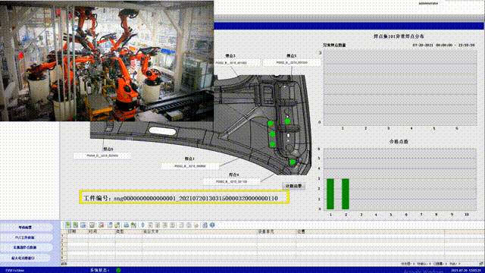
Task: Click the yellow-bordered 工件编号 workpiece field
Action: point(184,198)
